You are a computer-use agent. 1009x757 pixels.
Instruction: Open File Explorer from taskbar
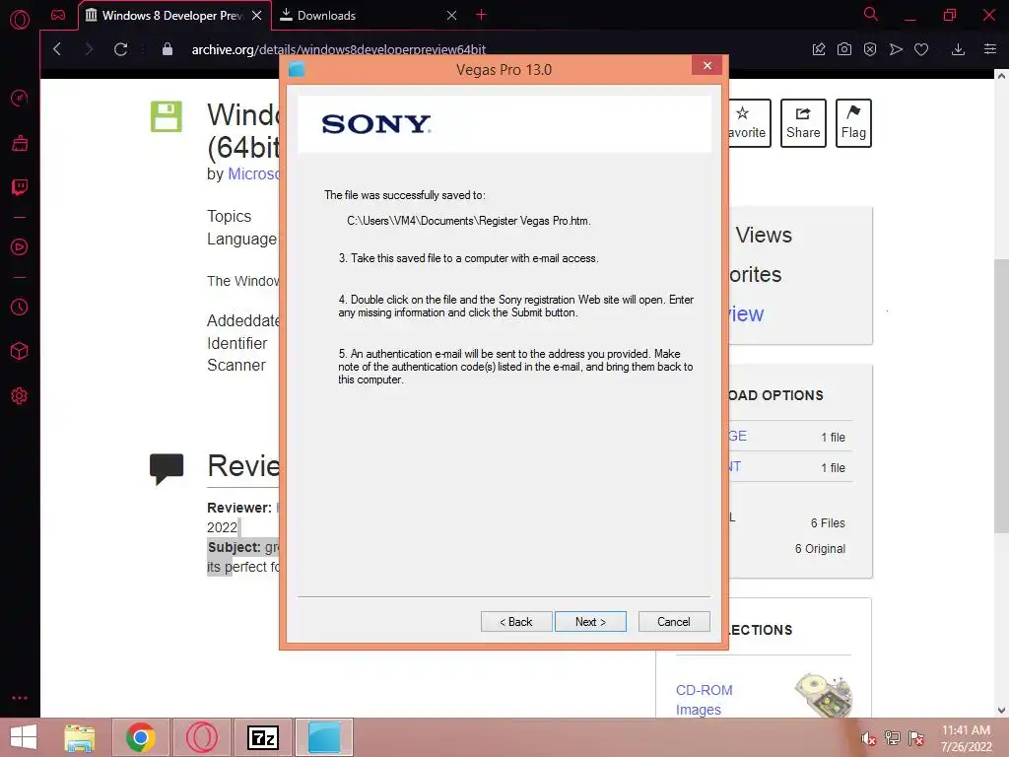coord(80,737)
